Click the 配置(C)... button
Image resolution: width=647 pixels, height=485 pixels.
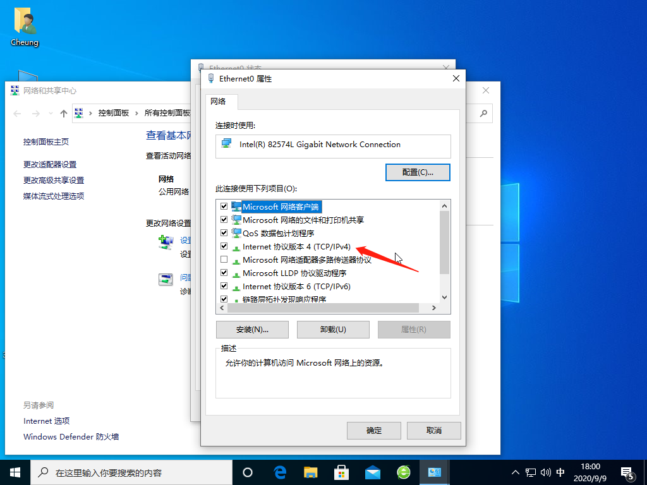click(x=418, y=172)
